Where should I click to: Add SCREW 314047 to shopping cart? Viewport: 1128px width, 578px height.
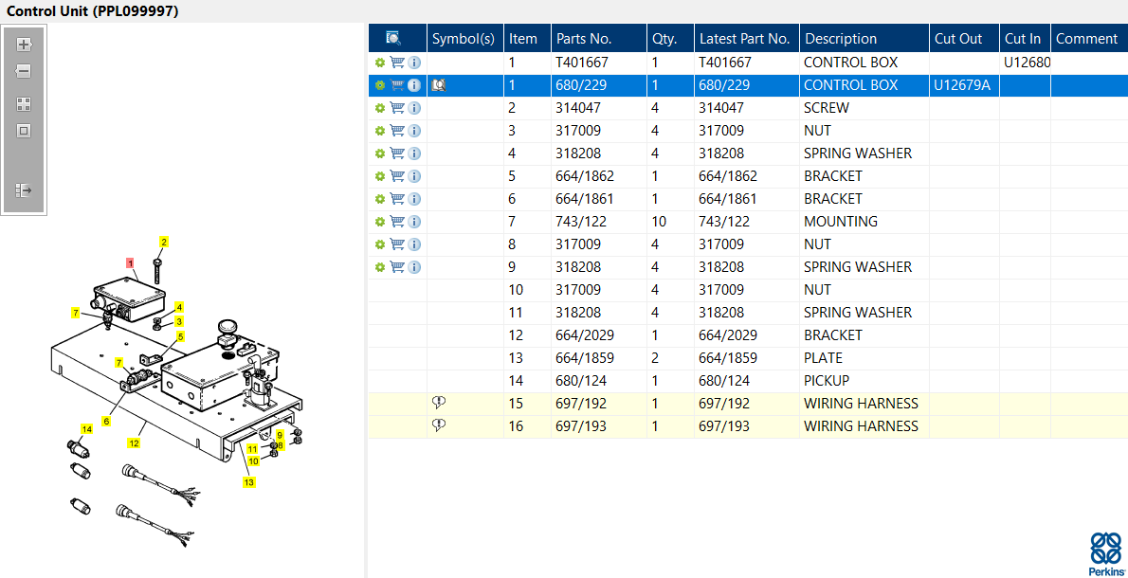(396, 108)
